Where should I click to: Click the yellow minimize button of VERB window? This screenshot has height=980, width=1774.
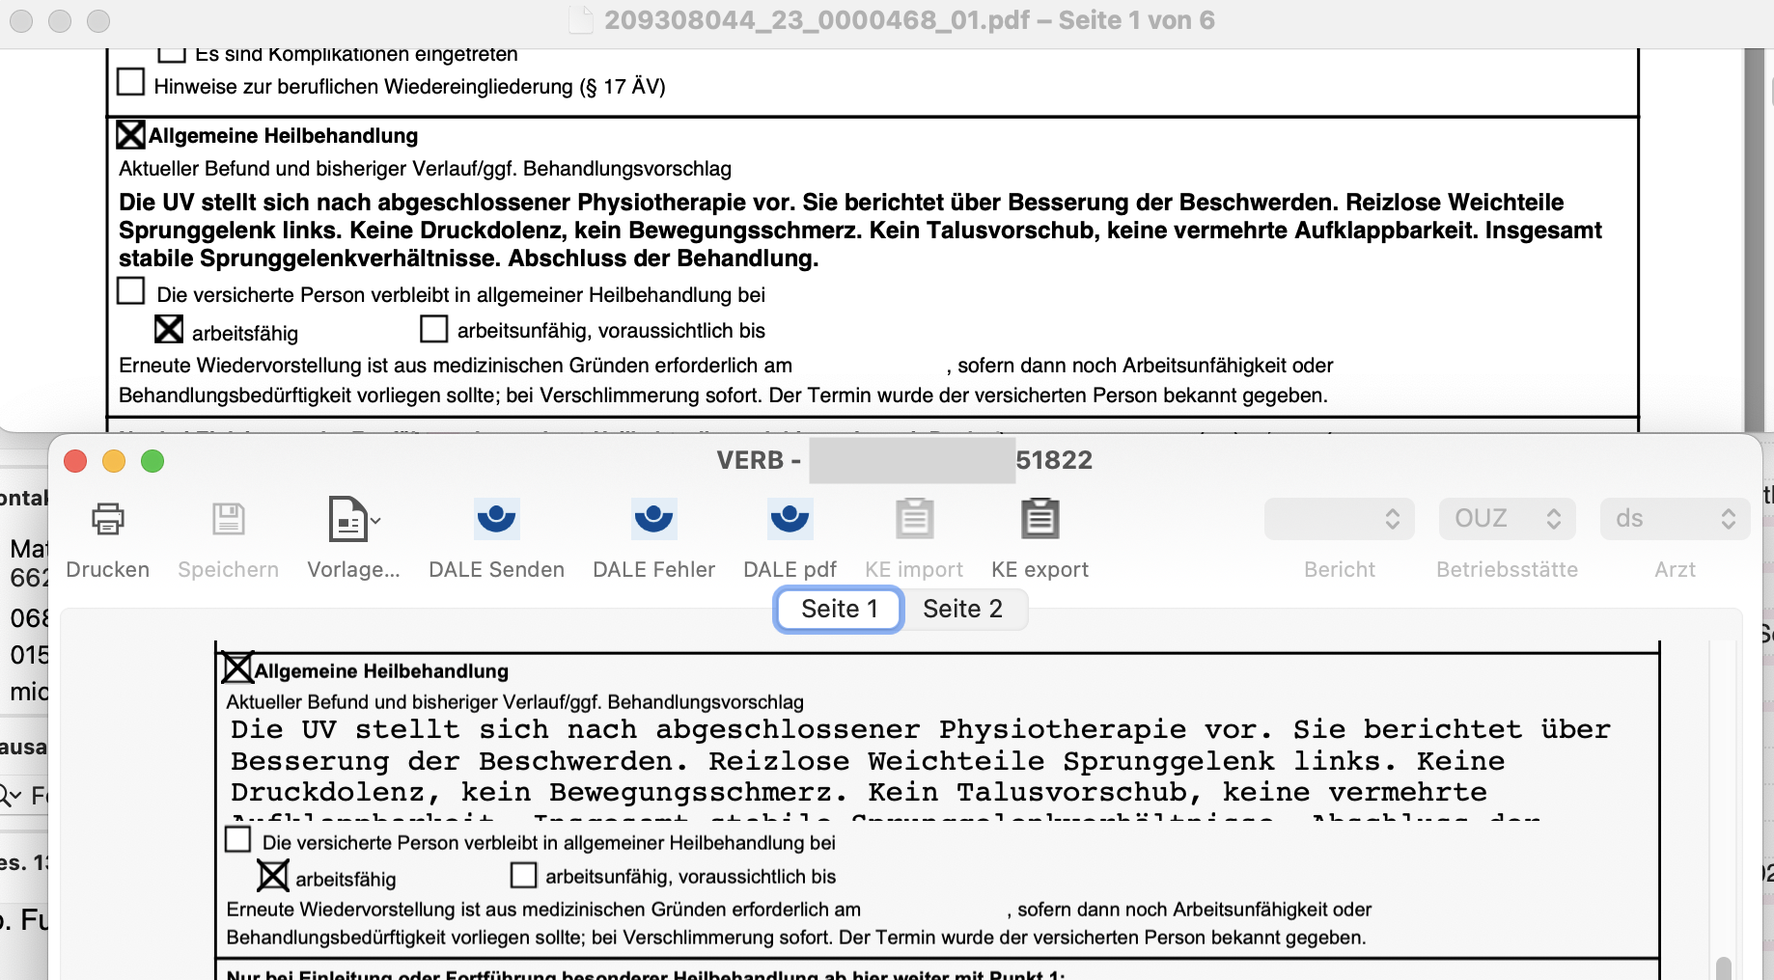[x=114, y=461]
